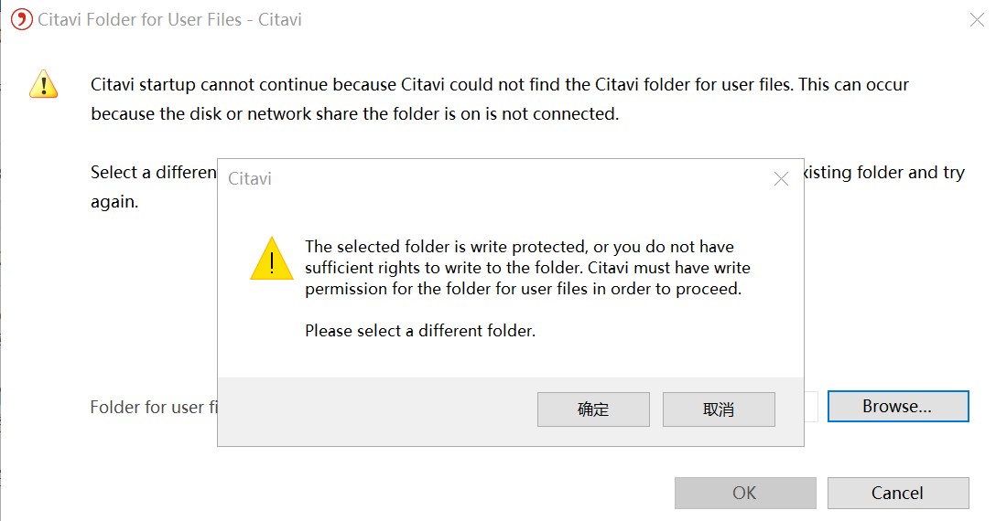The image size is (996, 521).
Task: Close the Citavi Folder for User Files window
Action: (977, 19)
